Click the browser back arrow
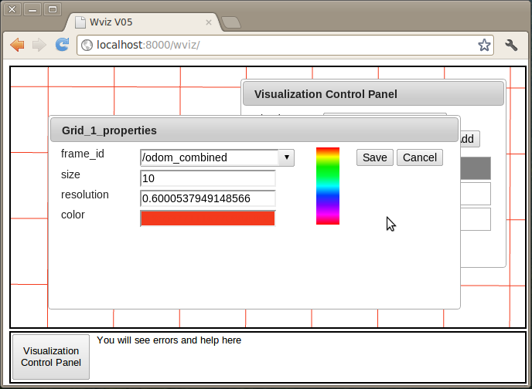The height and width of the screenshot is (389, 532). pyautogui.click(x=17, y=46)
